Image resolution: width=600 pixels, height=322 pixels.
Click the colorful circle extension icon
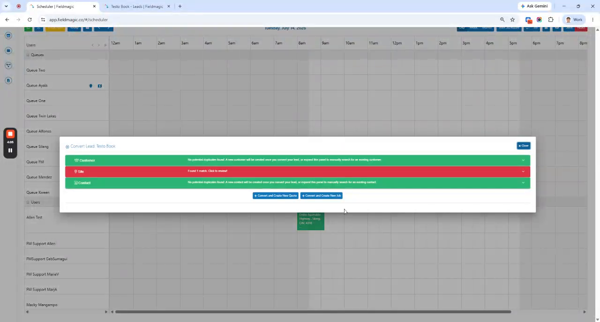pyautogui.click(x=540, y=20)
